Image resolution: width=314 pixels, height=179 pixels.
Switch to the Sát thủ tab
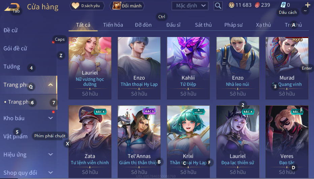click(x=203, y=25)
